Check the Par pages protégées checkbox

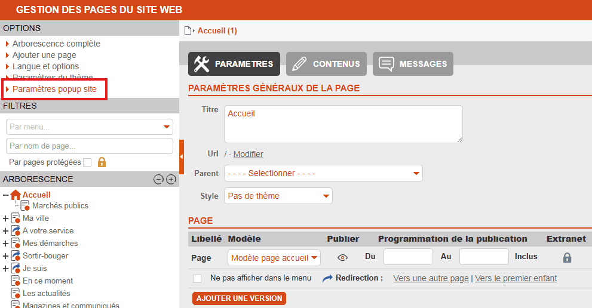(87, 162)
